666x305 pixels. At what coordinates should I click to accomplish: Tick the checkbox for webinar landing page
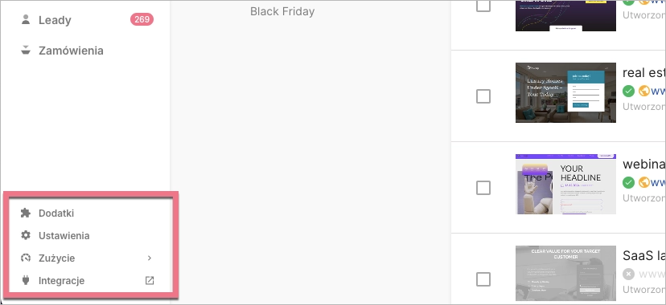(x=483, y=188)
